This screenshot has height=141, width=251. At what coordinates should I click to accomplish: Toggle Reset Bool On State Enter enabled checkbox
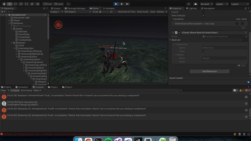click(x=180, y=33)
